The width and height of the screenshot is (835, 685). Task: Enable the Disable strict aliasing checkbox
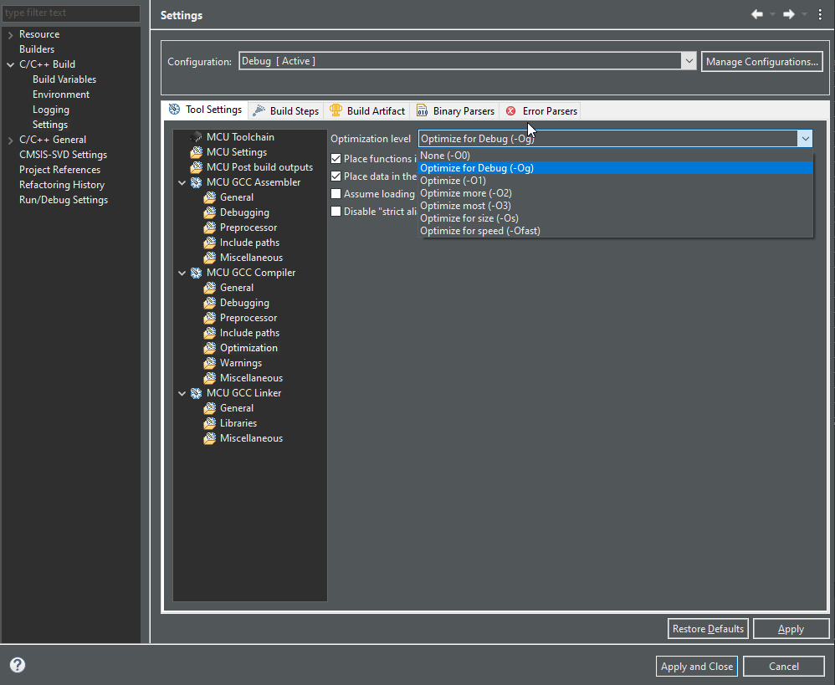tap(336, 212)
